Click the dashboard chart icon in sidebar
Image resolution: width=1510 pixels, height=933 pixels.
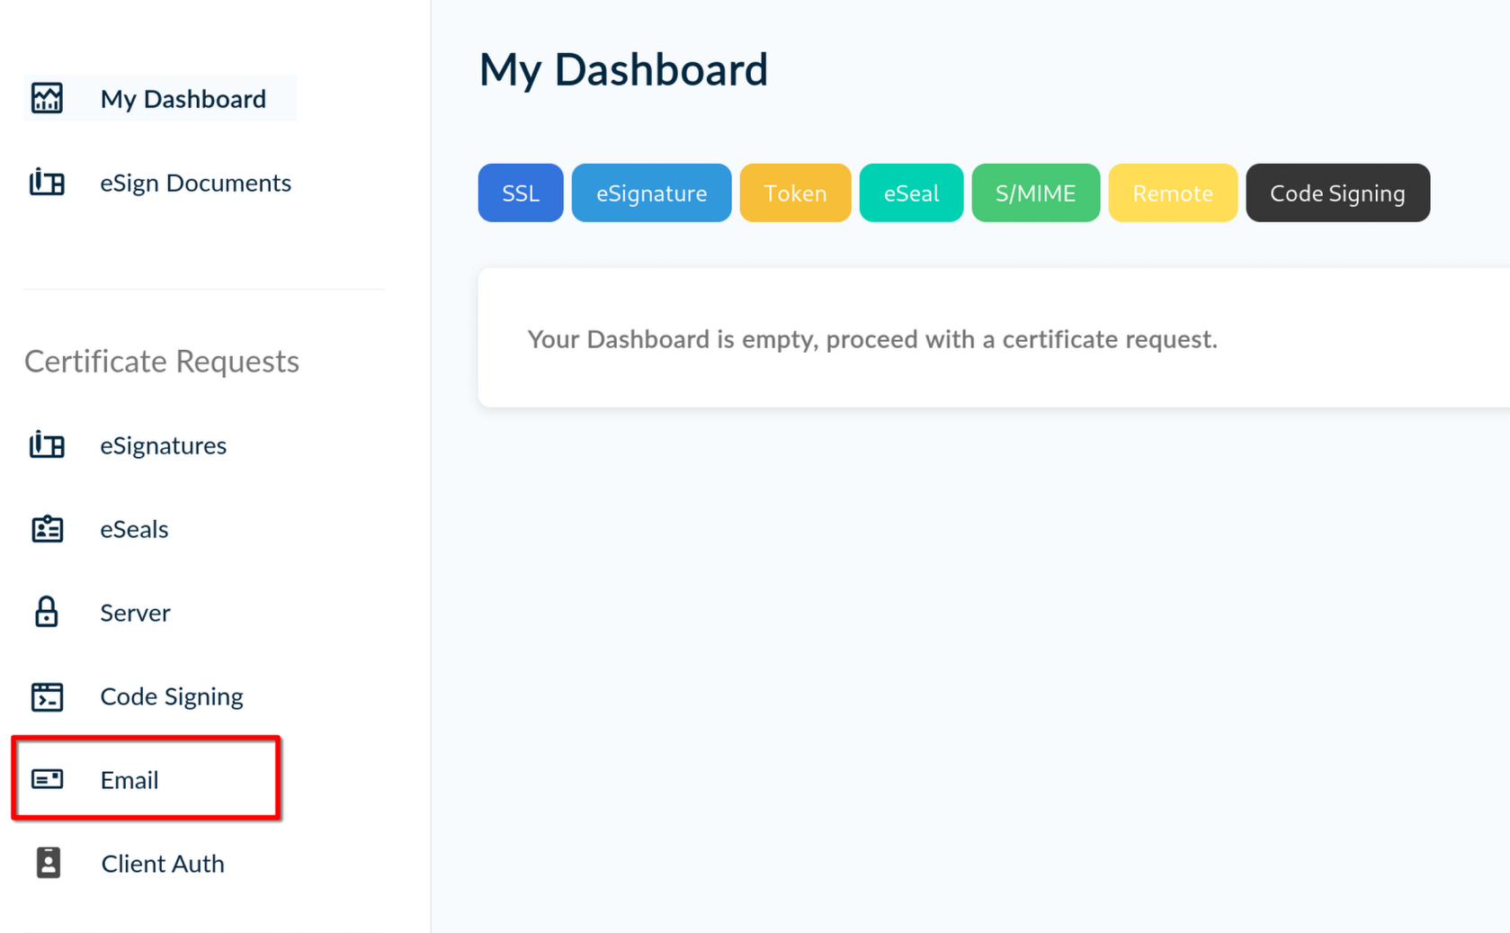47,98
